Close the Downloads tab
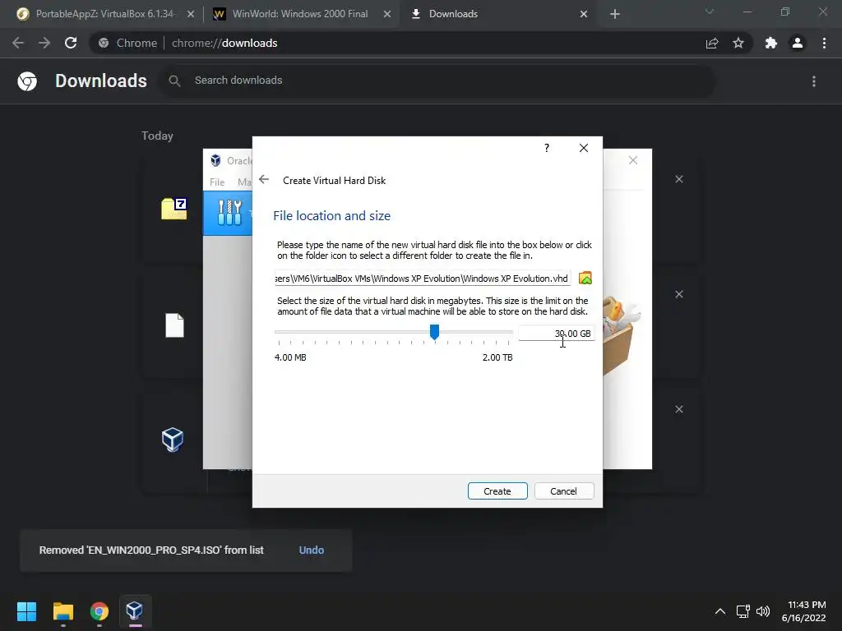This screenshot has height=631, width=842. [584, 14]
